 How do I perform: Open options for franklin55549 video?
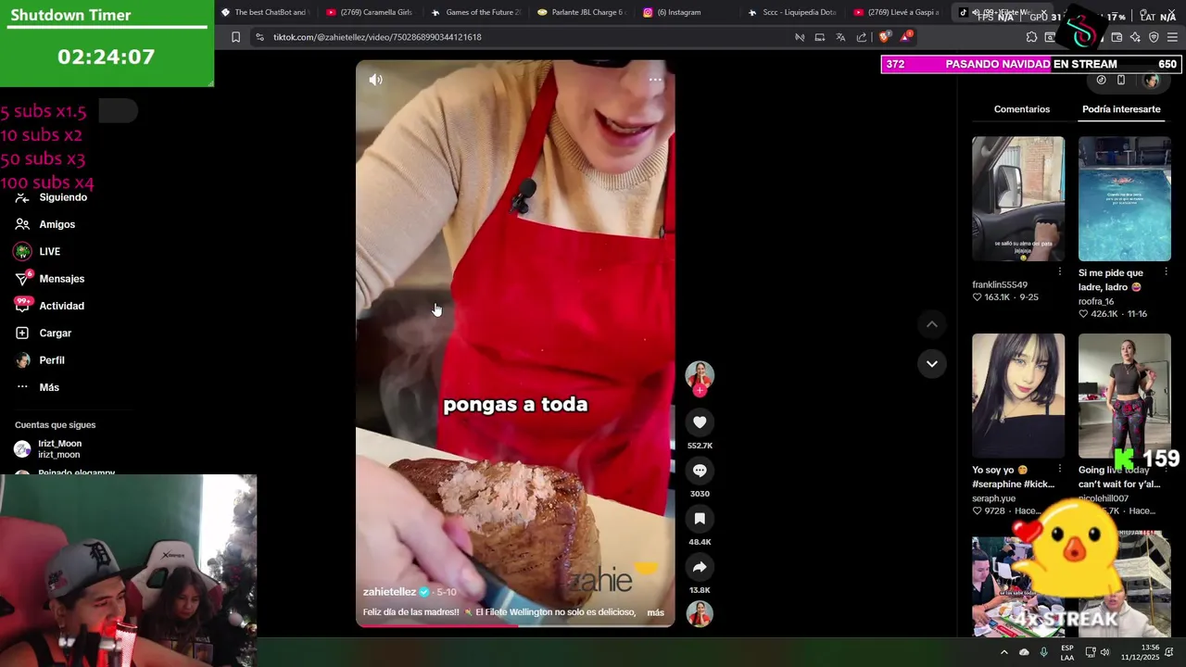pyautogui.click(x=1059, y=272)
